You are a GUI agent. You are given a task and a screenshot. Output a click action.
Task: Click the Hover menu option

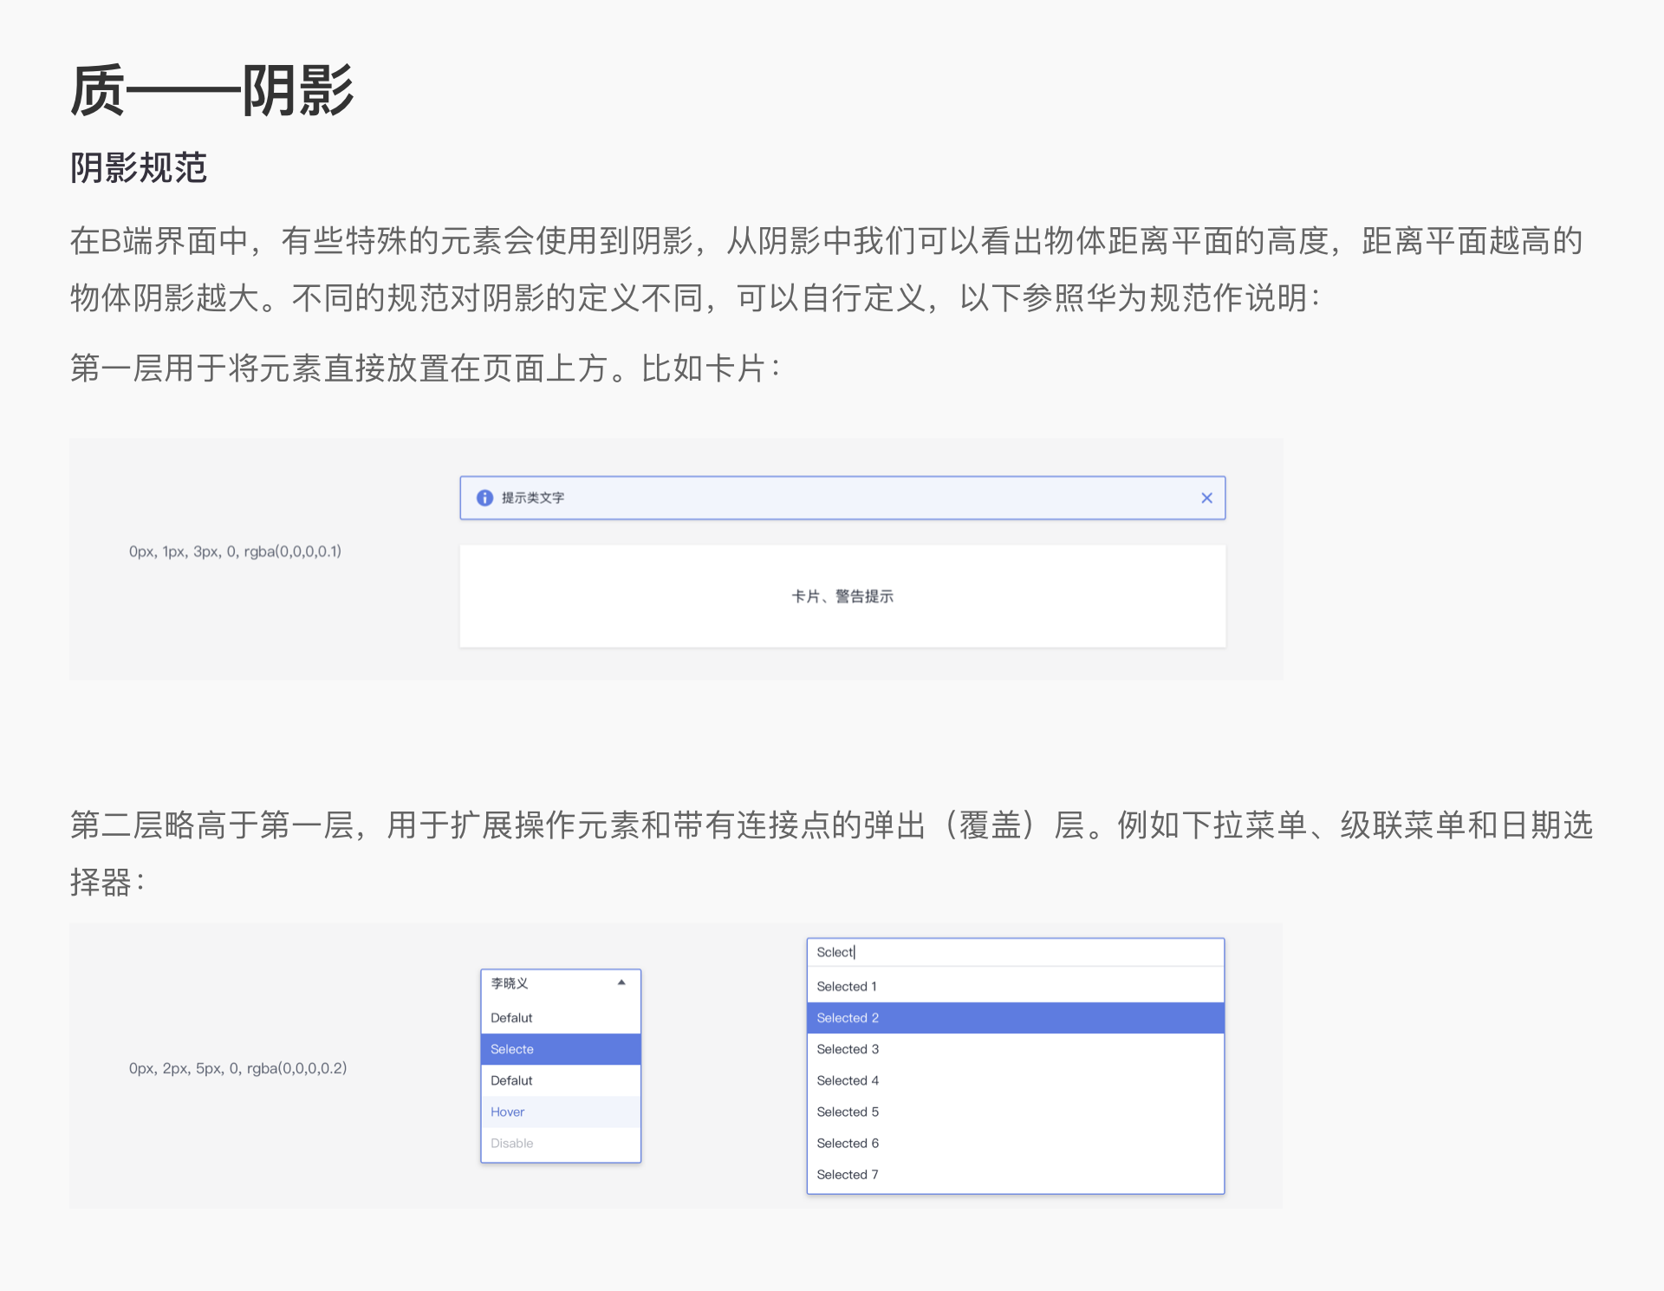tap(560, 1112)
